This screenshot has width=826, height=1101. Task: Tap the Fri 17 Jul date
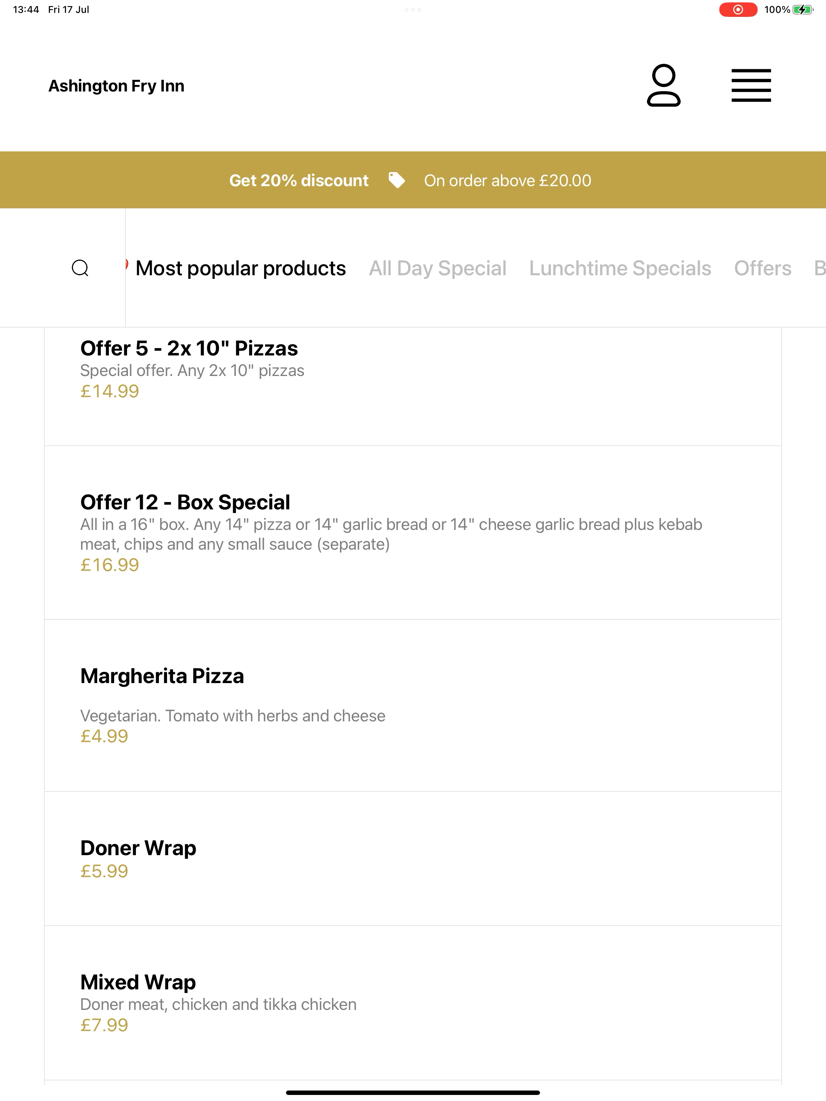pyautogui.click(x=69, y=9)
